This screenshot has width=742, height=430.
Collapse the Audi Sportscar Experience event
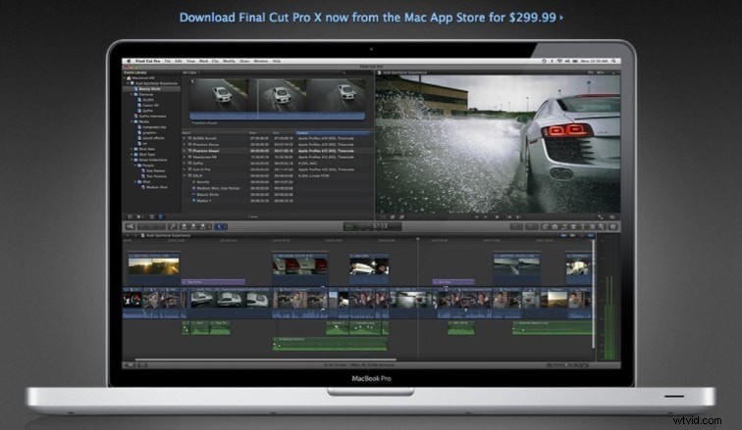(129, 83)
